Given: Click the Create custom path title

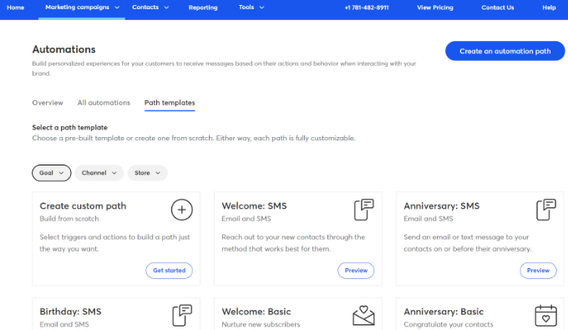Looking at the screenshot, I should [x=83, y=206].
